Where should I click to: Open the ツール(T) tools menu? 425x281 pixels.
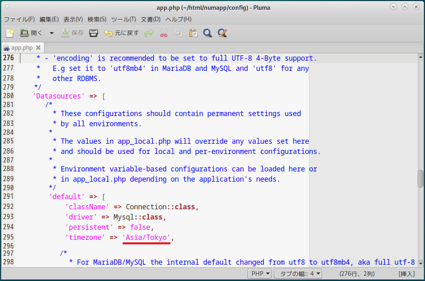[x=123, y=19]
